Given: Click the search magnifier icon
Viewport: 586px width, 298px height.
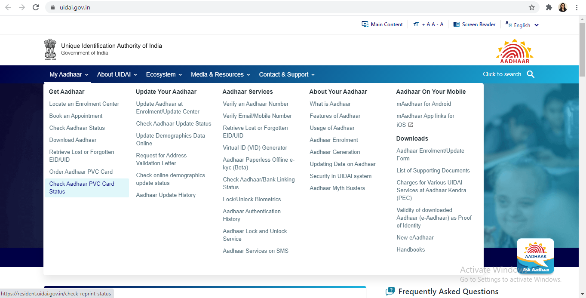Looking at the screenshot, I should (531, 74).
